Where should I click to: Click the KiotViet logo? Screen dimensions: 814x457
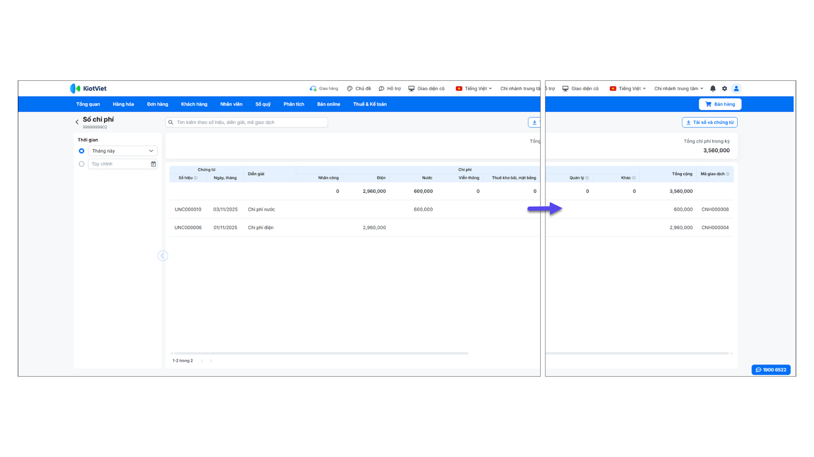[88, 88]
